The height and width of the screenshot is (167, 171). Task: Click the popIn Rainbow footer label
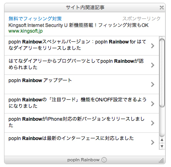point(83,160)
